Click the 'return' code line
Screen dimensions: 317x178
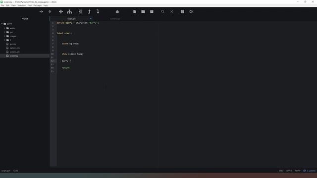pos(66,68)
